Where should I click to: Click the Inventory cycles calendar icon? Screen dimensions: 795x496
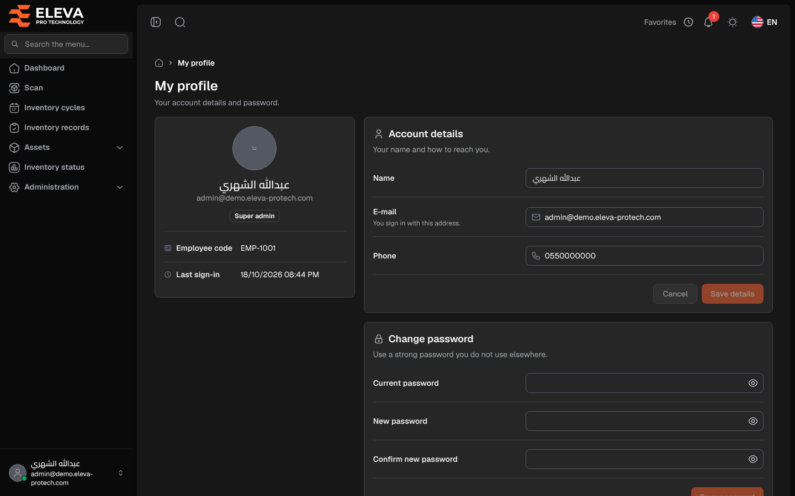tap(14, 108)
